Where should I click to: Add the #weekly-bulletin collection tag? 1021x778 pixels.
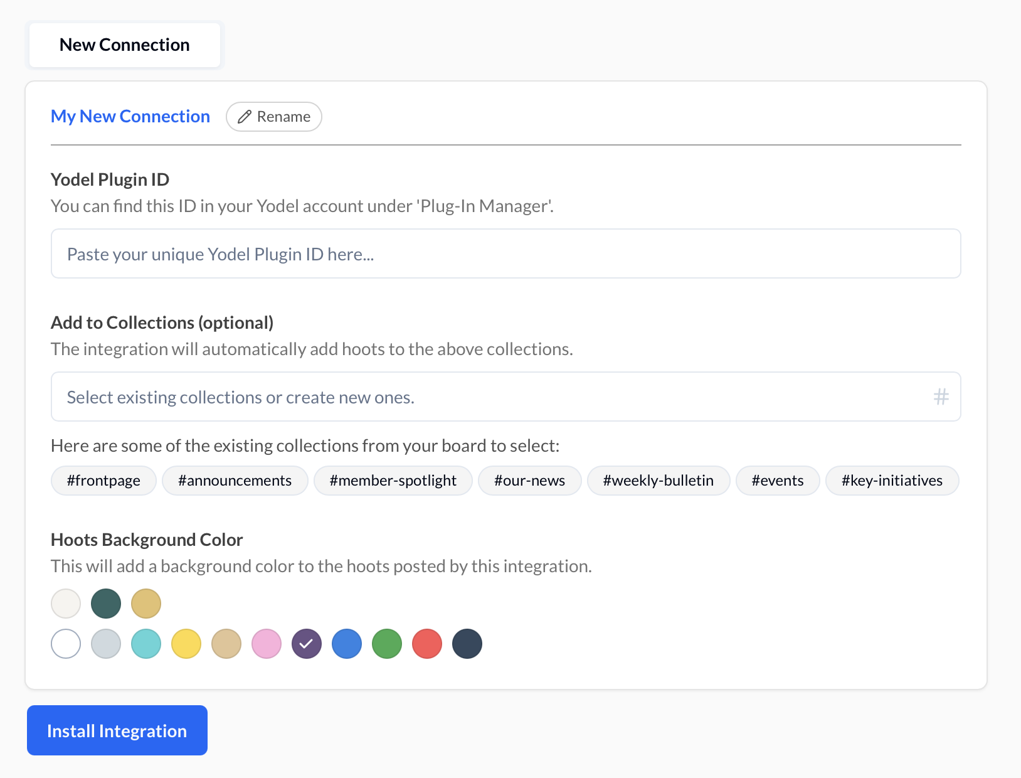point(658,481)
